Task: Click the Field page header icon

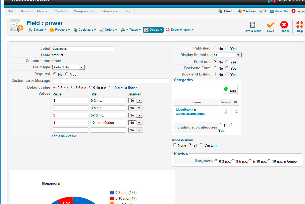Action: (x=16, y=26)
